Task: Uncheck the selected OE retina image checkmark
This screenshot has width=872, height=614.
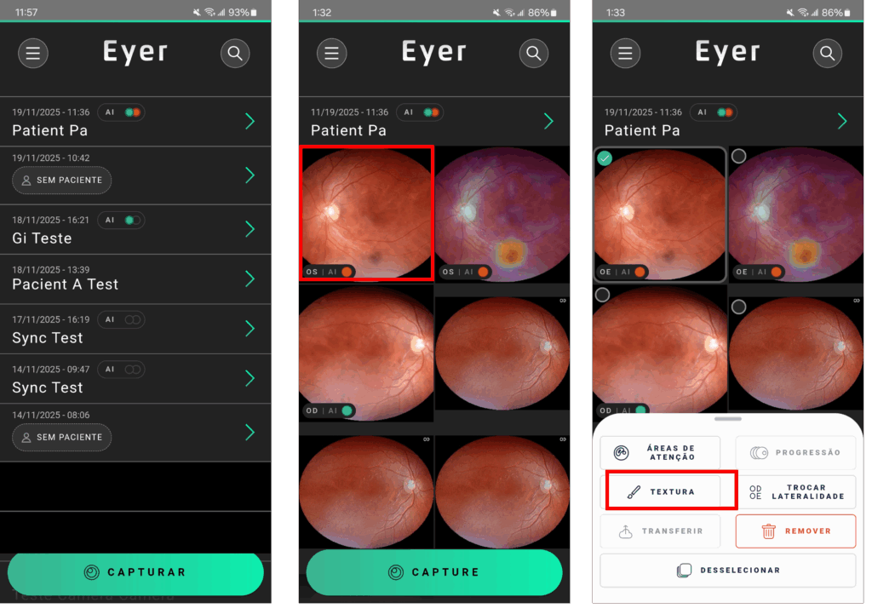Action: 605,158
